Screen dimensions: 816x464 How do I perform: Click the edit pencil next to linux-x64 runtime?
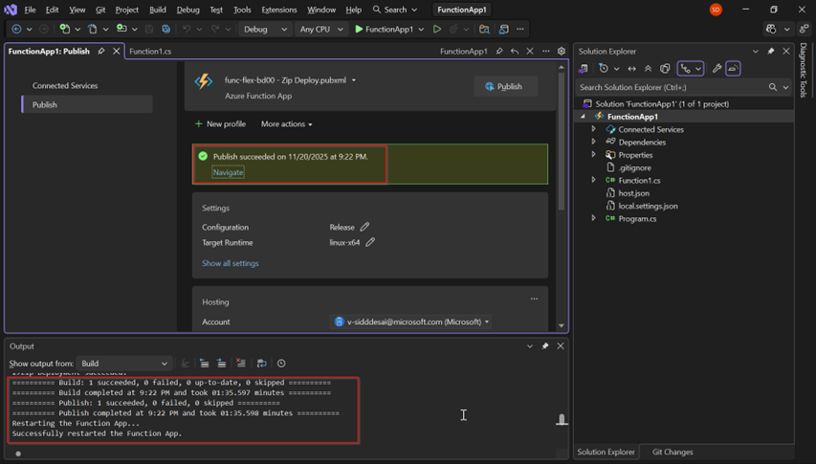click(370, 243)
